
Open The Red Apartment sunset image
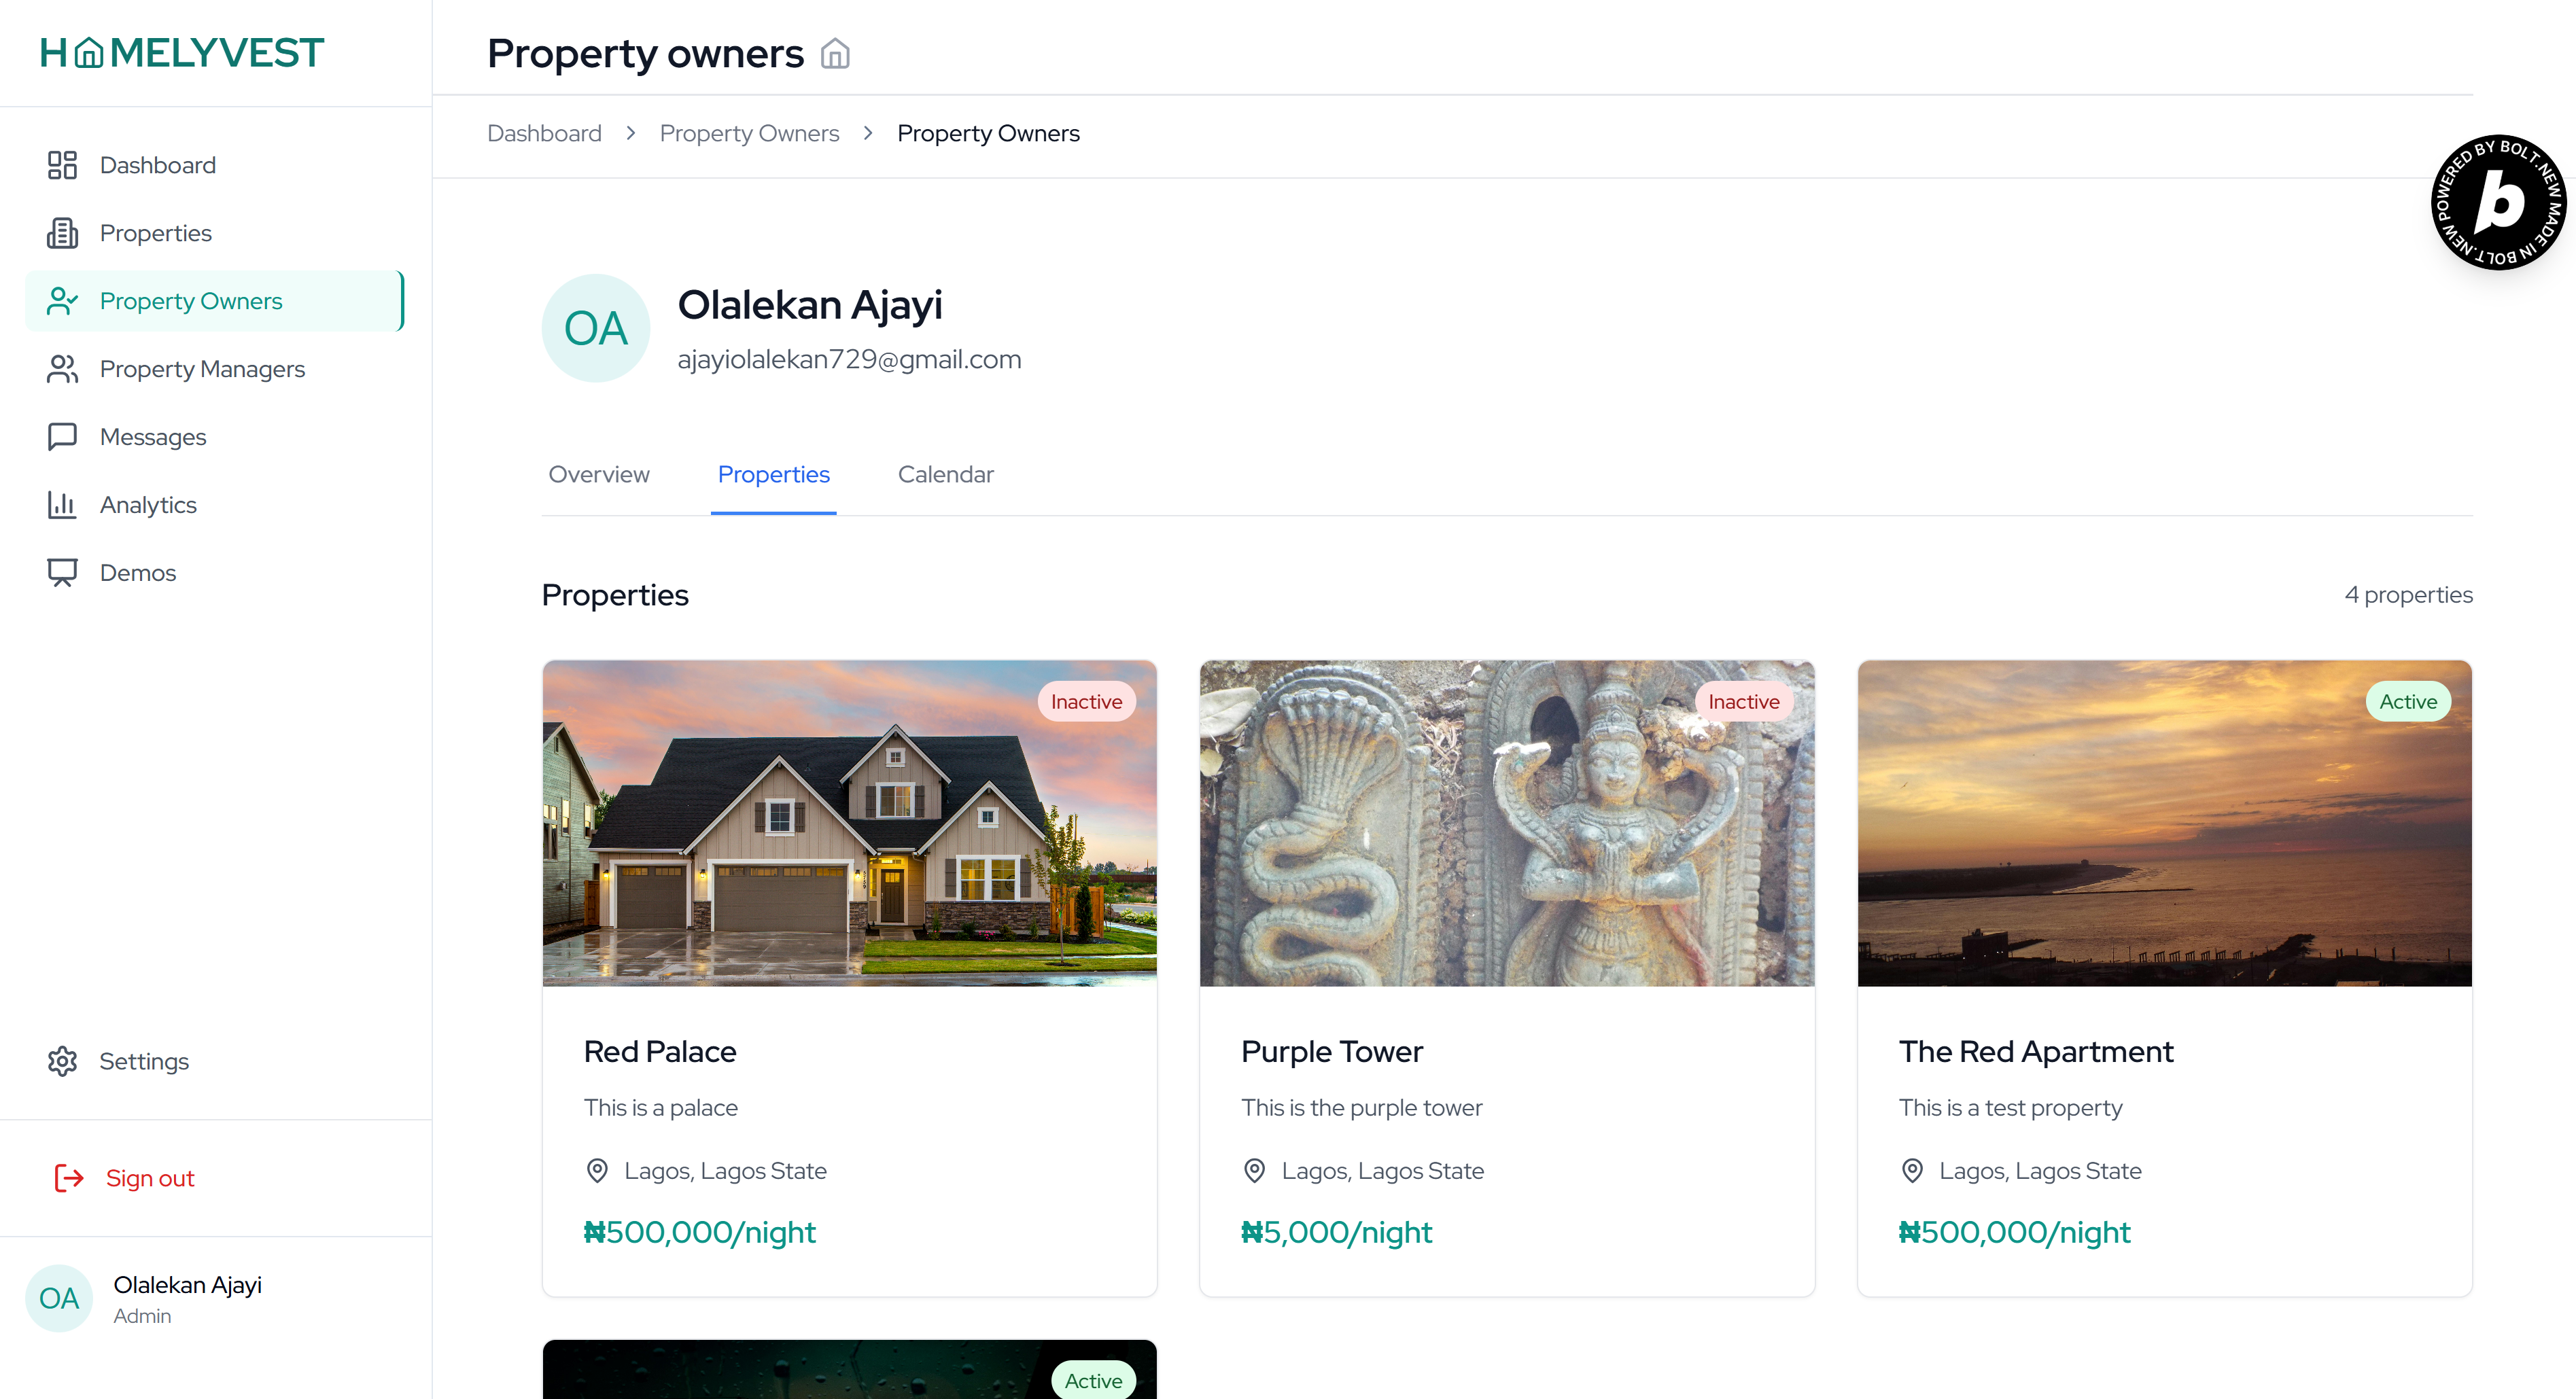tap(2164, 822)
